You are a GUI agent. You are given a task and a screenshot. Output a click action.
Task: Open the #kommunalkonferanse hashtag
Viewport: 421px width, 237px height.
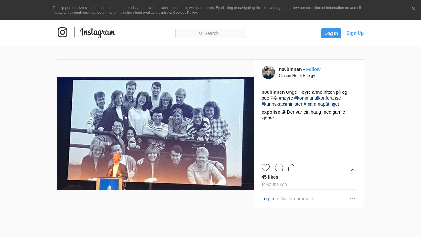coord(318,98)
